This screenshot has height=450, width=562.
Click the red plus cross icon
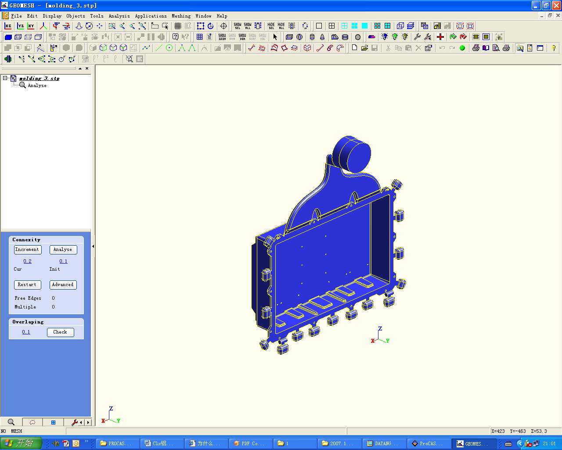pos(440,37)
